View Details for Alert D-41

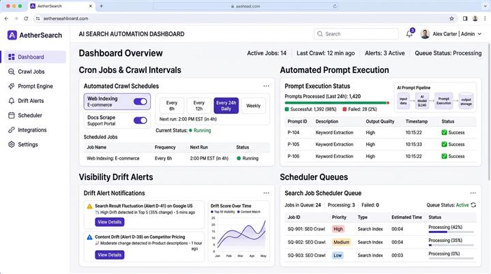[110, 222]
